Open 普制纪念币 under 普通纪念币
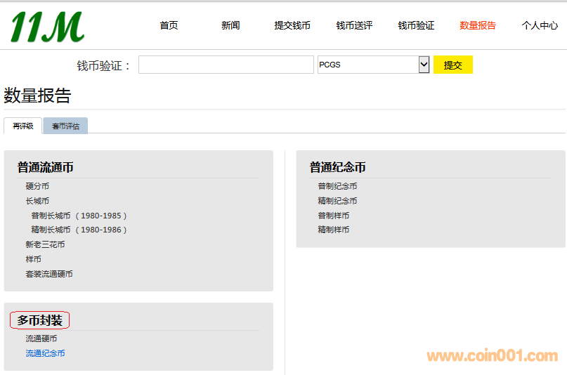The height and width of the screenshot is (375, 567). point(337,186)
